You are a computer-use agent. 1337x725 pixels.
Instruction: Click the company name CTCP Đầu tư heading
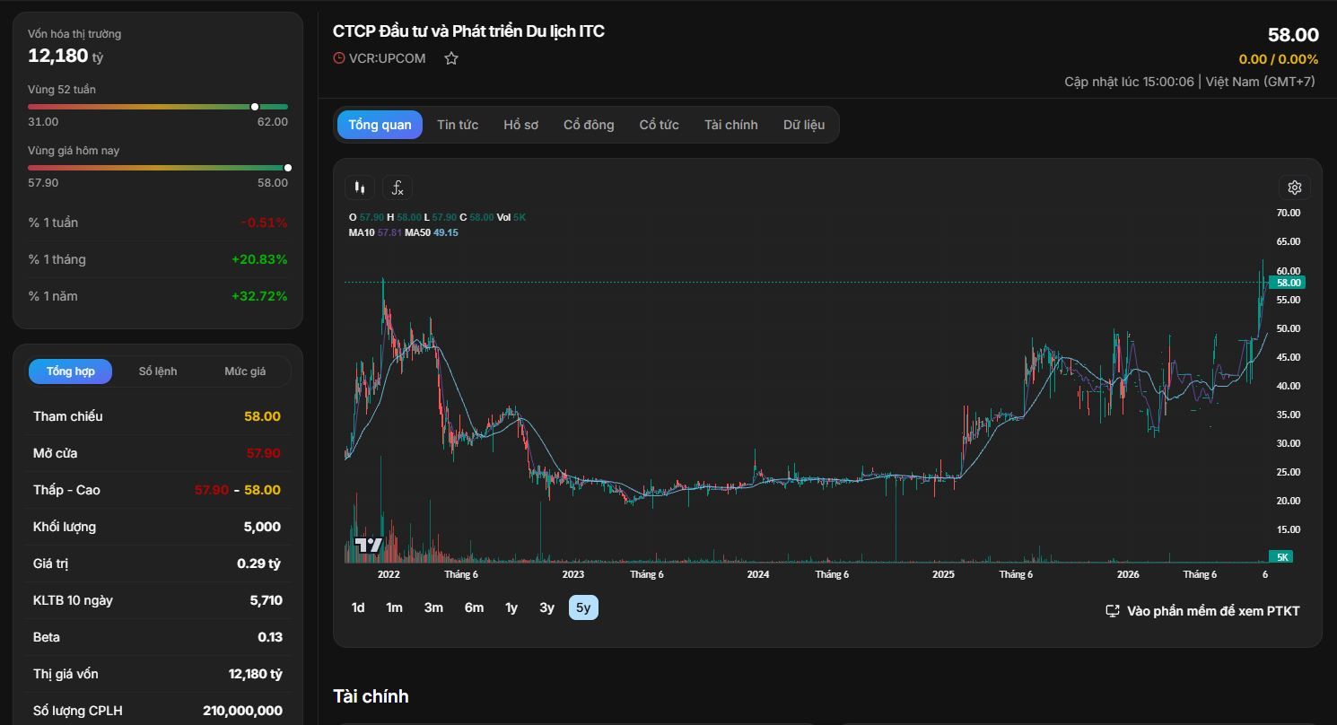[468, 31]
